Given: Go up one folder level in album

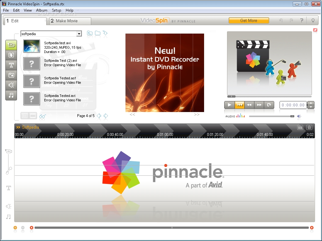Looking at the screenshot, I should [x=90, y=33].
